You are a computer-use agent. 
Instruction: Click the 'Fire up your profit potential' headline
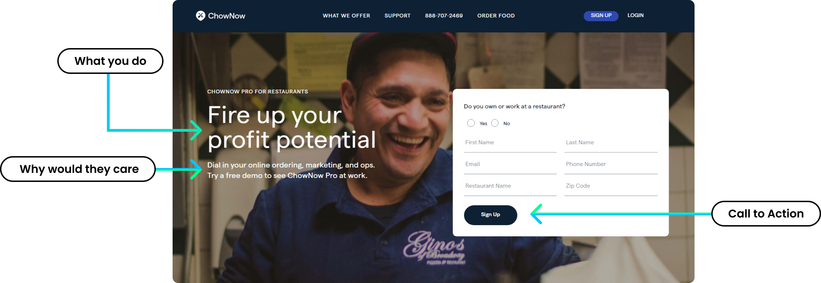pos(292,128)
